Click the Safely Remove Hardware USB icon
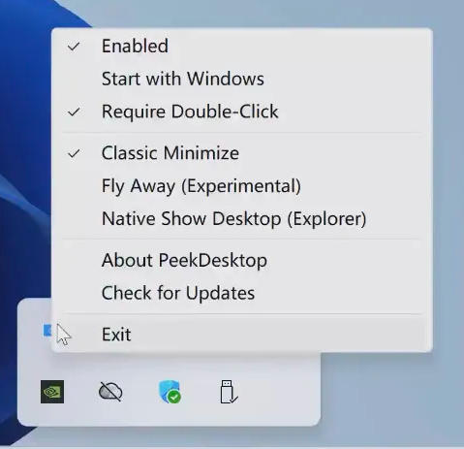464x449 pixels. (229, 392)
